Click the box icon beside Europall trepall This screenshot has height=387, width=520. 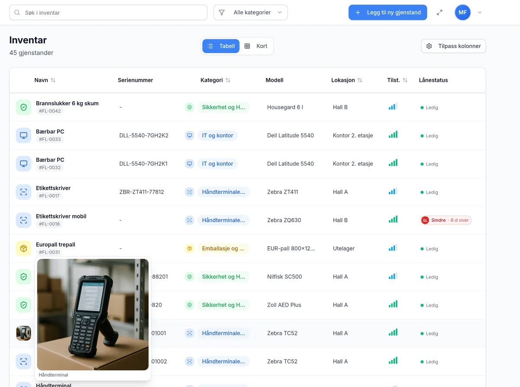point(23,248)
